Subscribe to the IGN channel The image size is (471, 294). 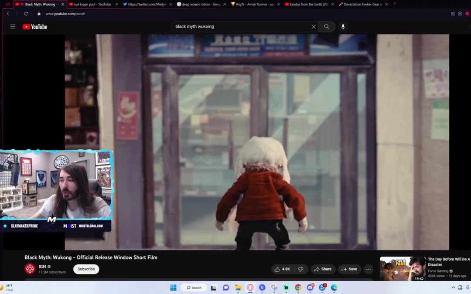[86, 269]
